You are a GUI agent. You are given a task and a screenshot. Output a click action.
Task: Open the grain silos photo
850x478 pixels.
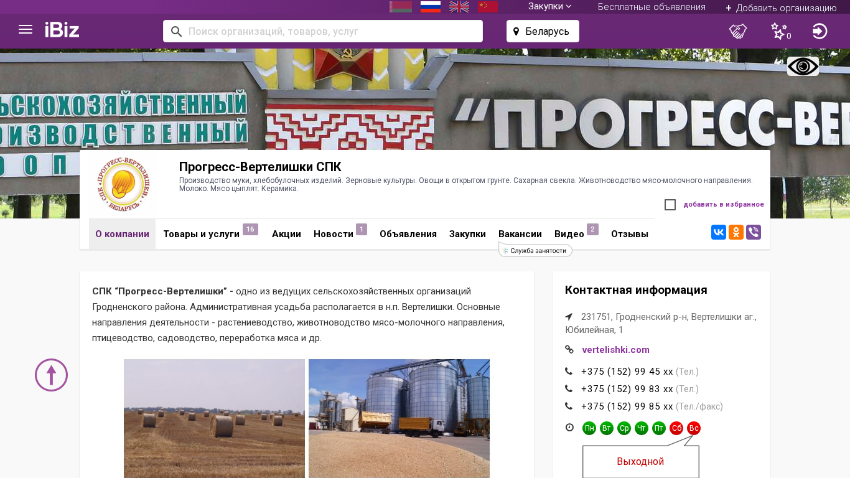click(399, 418)
